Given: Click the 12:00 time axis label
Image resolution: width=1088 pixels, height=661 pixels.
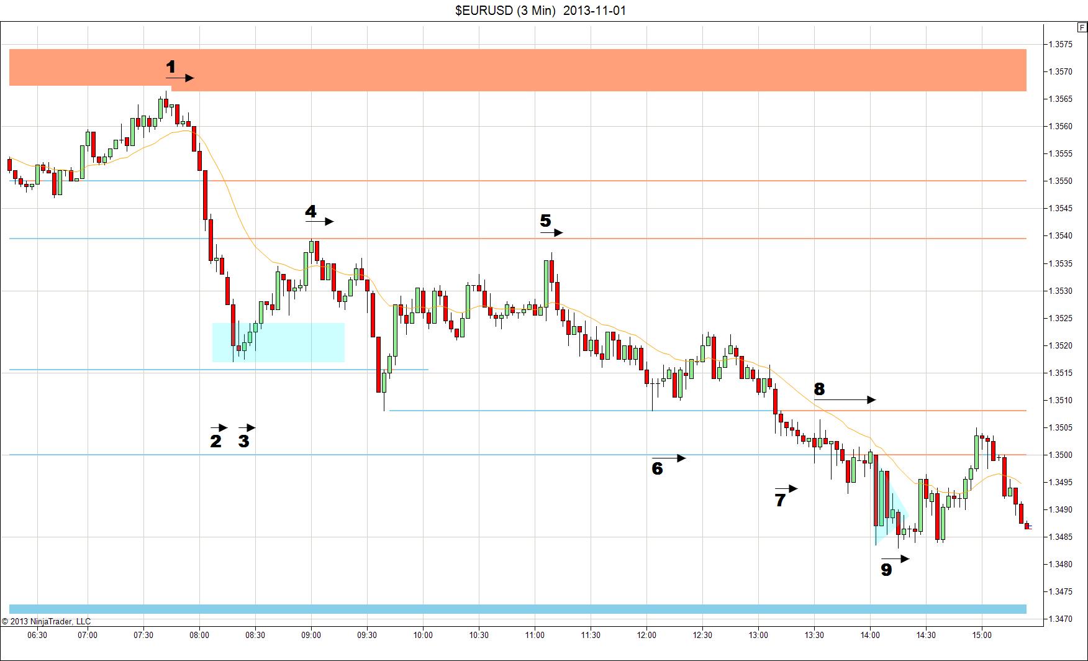Looking at the screenshot, I should point(646,635).
